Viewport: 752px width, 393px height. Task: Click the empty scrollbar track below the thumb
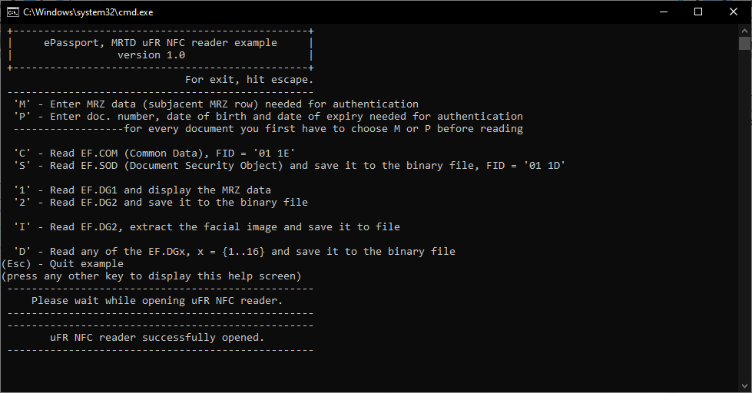[x=744, y=216]
